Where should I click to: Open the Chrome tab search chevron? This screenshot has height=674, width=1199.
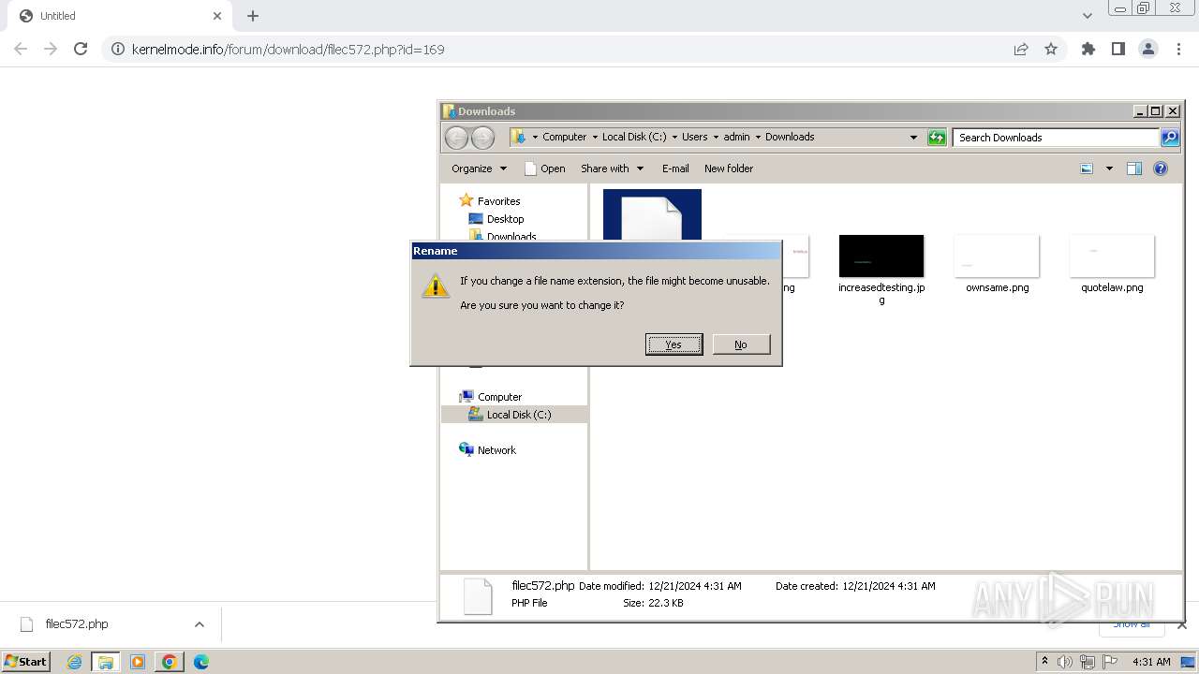[x=1088, y=16]
